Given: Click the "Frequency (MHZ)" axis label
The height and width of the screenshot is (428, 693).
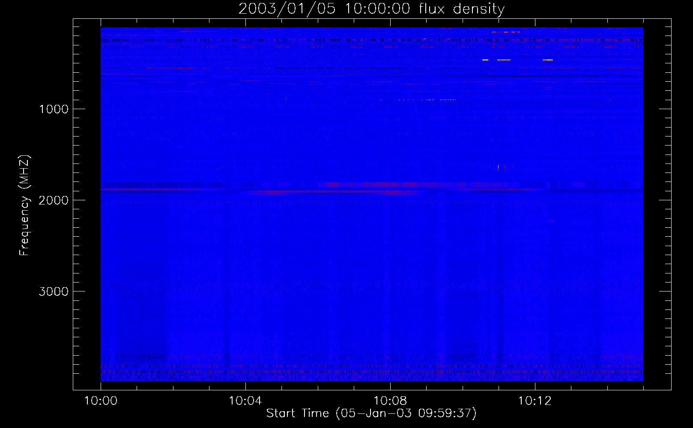Looking at the screenshot, I should pos(24,205).
